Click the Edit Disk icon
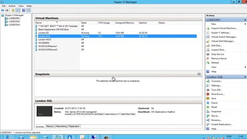247x139 pixels. point(208,46)
